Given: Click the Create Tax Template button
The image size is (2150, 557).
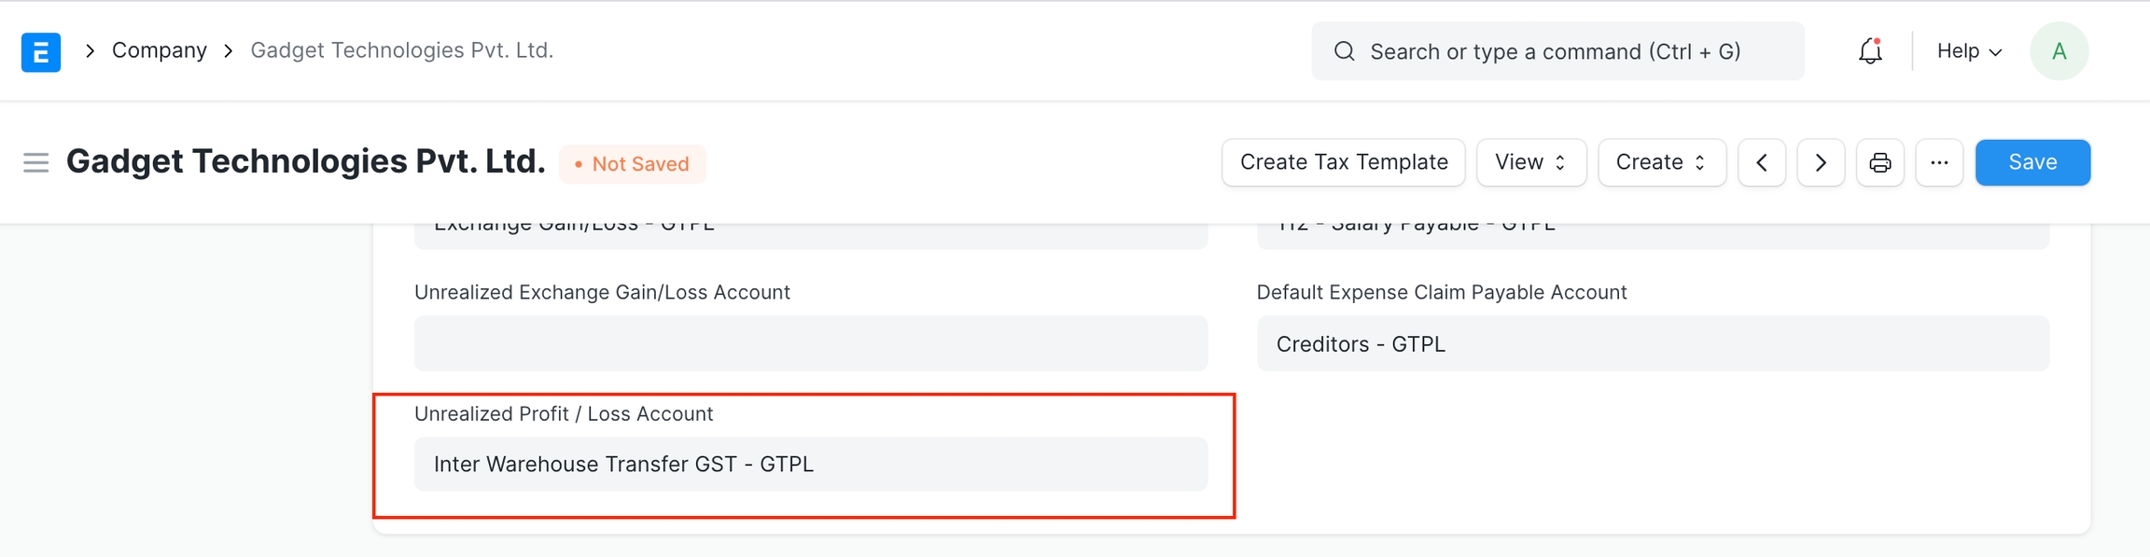Looking at the screenshot, I should (x=1343, y=162).
